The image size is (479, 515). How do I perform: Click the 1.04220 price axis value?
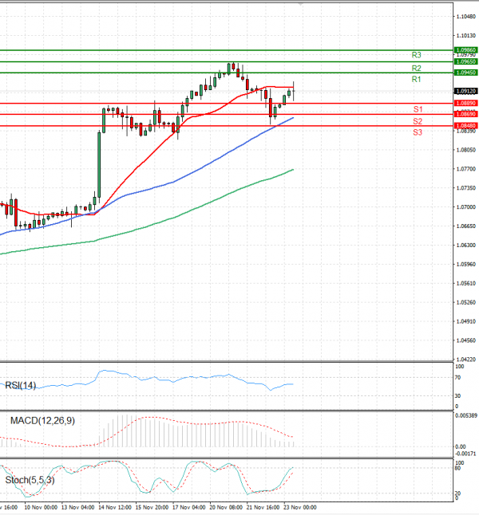pos(466,360)
